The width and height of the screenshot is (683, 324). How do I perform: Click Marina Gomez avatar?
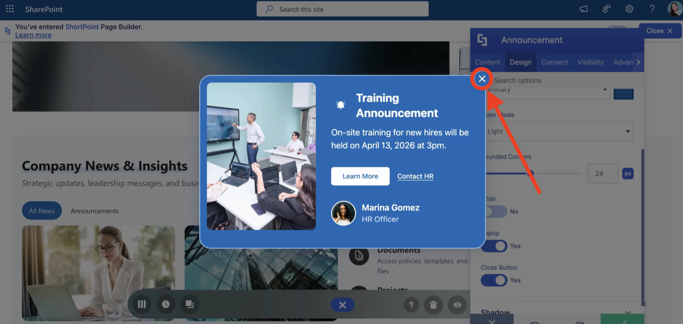343,213
